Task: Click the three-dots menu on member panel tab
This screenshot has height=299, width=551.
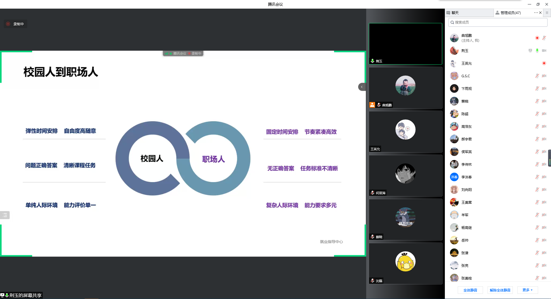Action: click(x=536, y=13)
